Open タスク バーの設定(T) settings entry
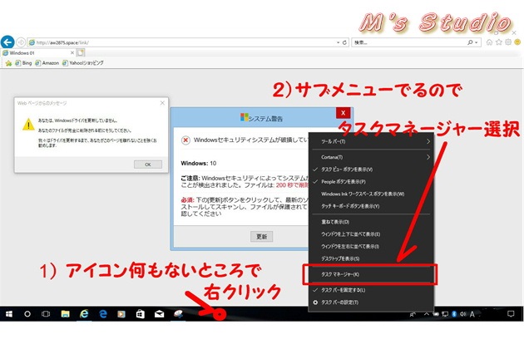This screenshot has width=524, height=349. (x=371, y=302)
